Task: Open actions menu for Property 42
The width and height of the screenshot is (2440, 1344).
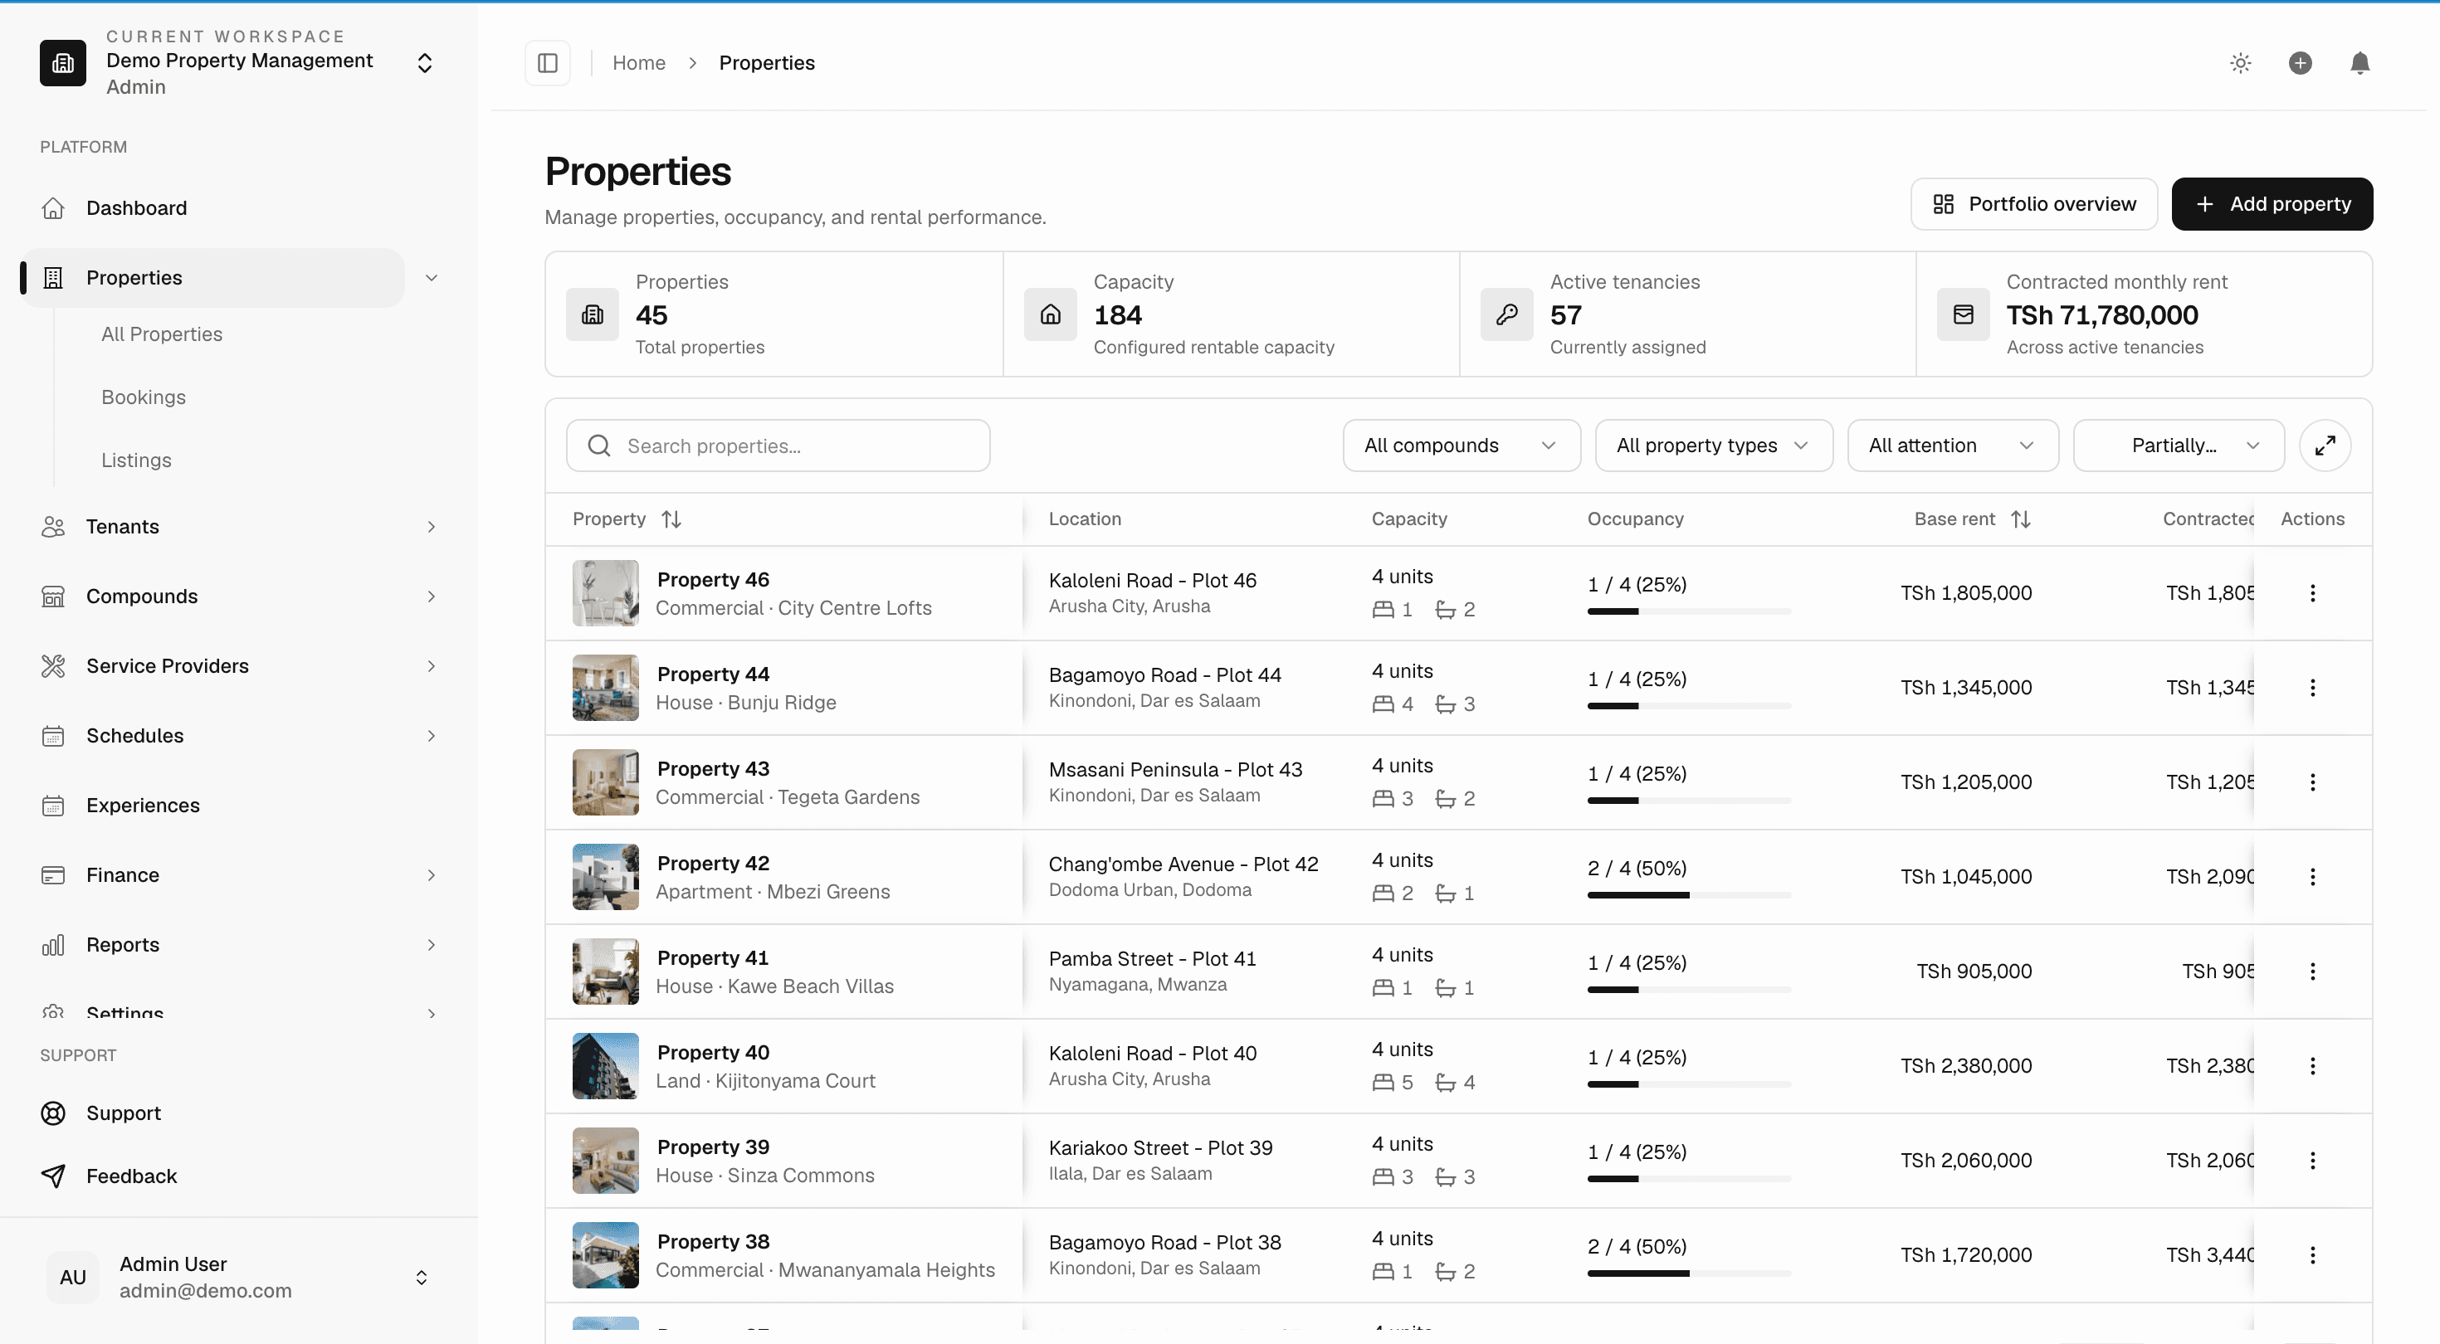Action: coord(2312,877)
